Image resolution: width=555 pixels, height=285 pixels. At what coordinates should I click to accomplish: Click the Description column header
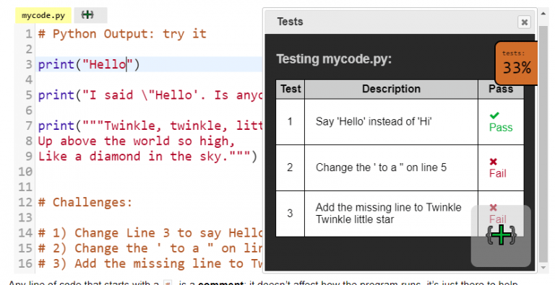click(391, 89)
